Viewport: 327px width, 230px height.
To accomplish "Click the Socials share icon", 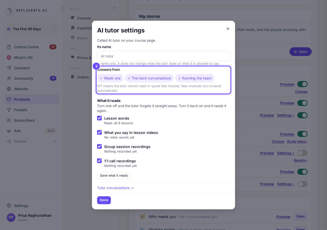I will [x=9, y=141].
